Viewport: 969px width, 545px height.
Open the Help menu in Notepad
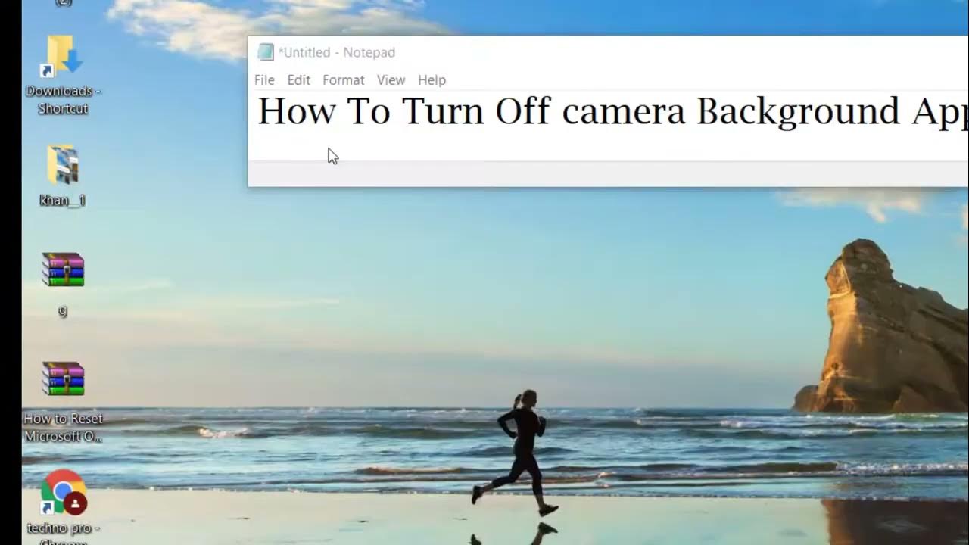click(432, 79)
